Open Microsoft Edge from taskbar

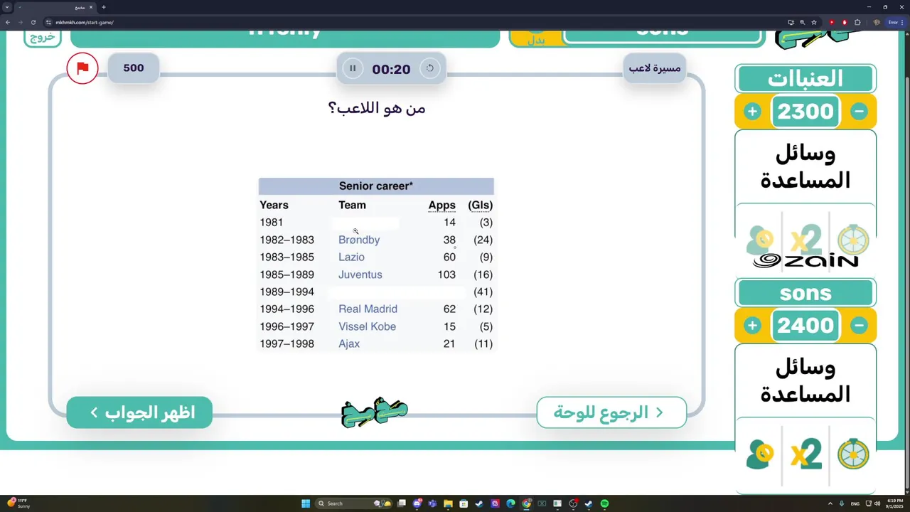(510, 503)
